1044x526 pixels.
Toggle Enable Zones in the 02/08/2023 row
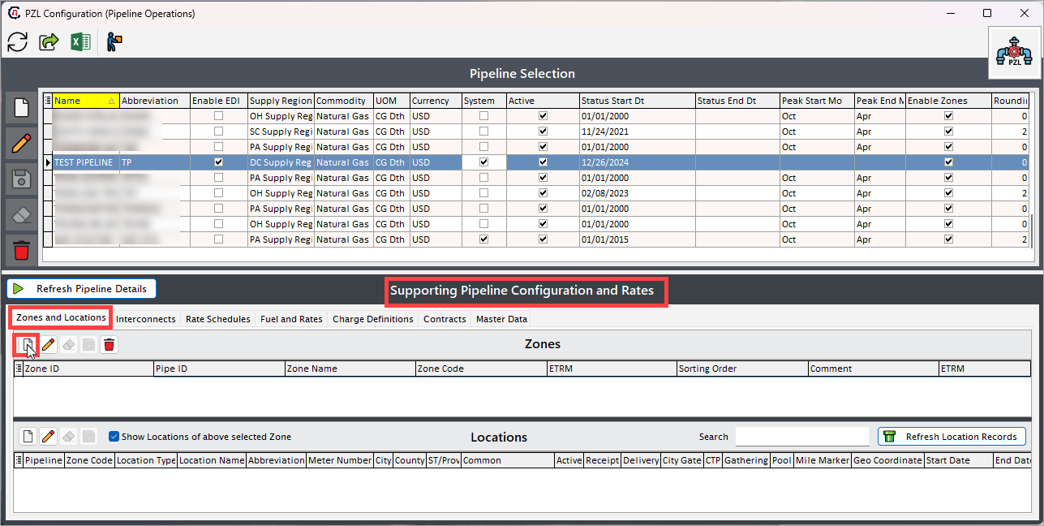point(948,193)
